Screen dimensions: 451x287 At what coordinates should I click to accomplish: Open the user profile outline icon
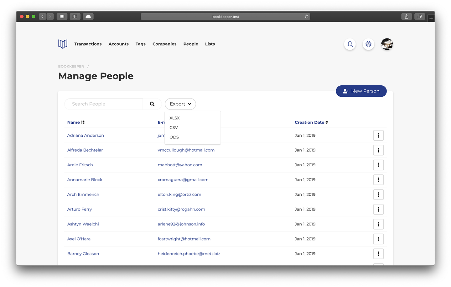350,44
